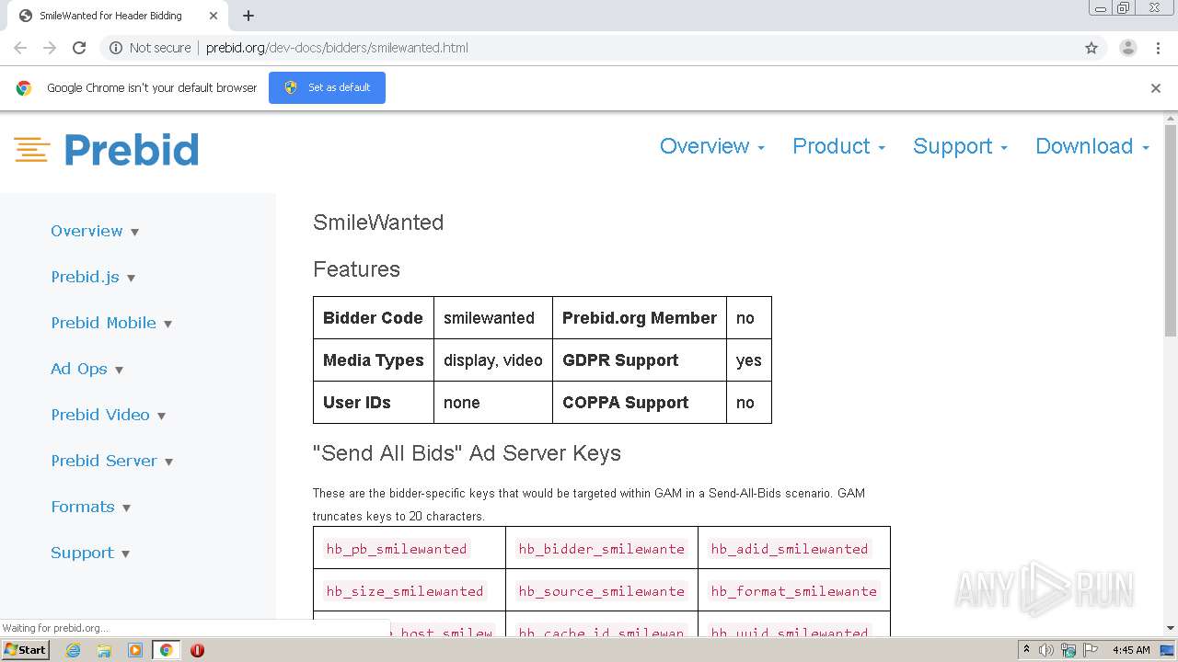Select the hb_pb_smilewanted key
The height and width of the screenshot is (662, 1178).
397,549
